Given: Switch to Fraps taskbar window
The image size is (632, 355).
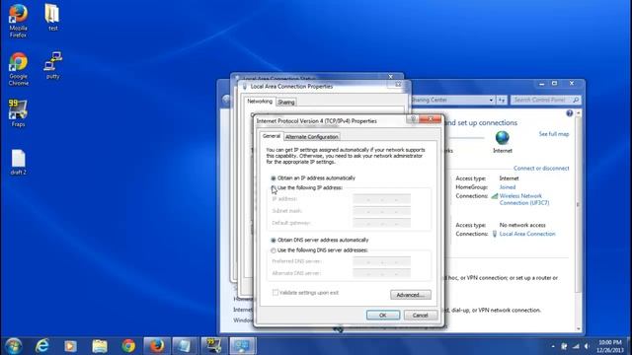Looking at the screenshot, I should tap(213, 346).
